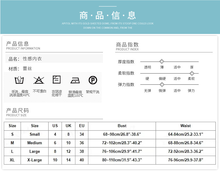Click the Large size cell
This screenshot has width=220, height=178.
coord(35,152)
